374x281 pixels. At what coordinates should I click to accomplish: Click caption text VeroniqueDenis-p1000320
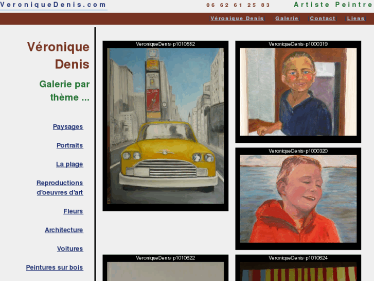[298, 151]
